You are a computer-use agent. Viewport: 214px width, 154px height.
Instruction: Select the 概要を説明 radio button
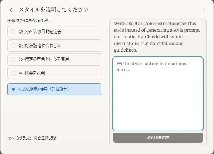tap(13, 73)
